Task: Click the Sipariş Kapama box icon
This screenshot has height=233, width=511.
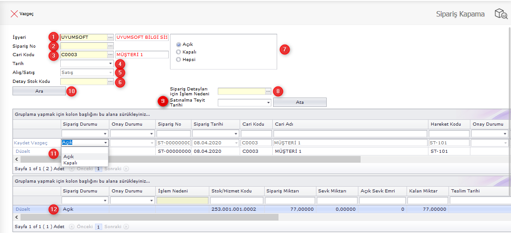Action: pos(500,14)
